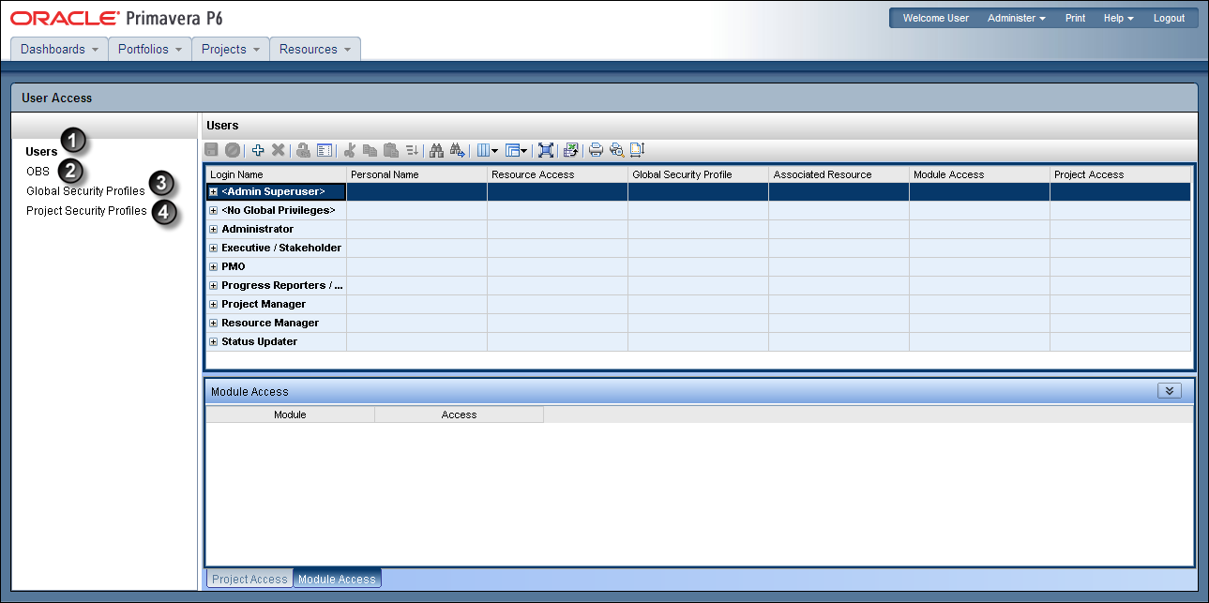
Task: Expand the Progress Reporters group
Action: tap(214, 285)
